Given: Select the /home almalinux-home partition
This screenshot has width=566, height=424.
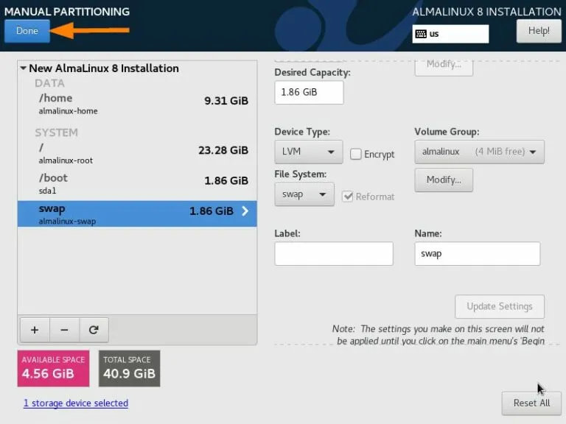Looking at the screenshot, I should point(137,104).
